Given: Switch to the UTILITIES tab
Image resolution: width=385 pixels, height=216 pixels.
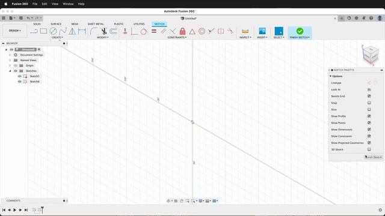Looking at the screenshot, I should [x=139, y=24].
